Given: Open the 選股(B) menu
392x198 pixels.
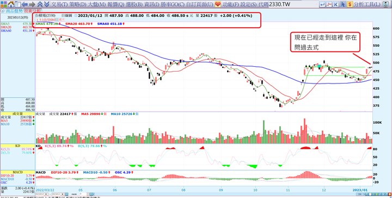Looking at the screenshot, I should coord(134,4).
